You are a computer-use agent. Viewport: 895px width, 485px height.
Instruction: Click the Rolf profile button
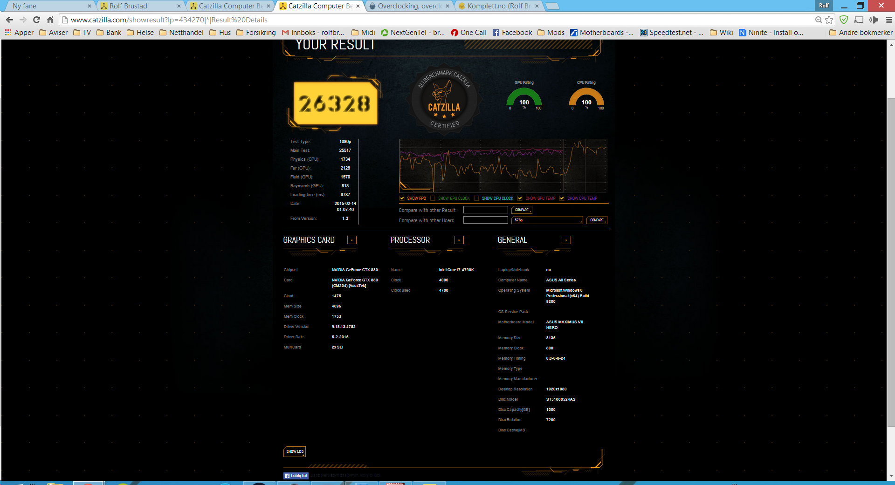tap(824, 6)
